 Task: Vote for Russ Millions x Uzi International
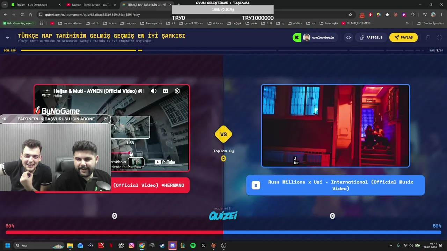point(335,185)
